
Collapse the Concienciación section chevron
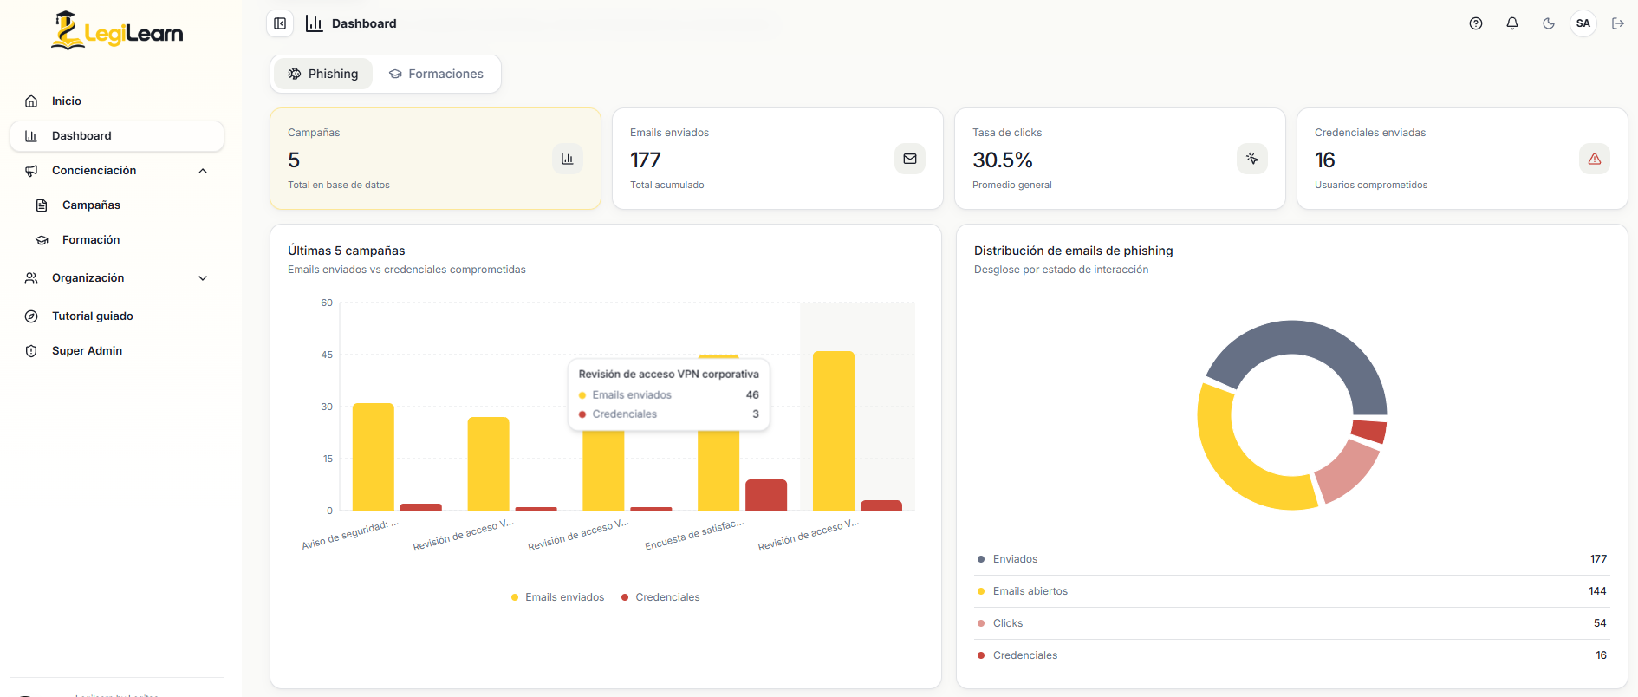[203, 171]
